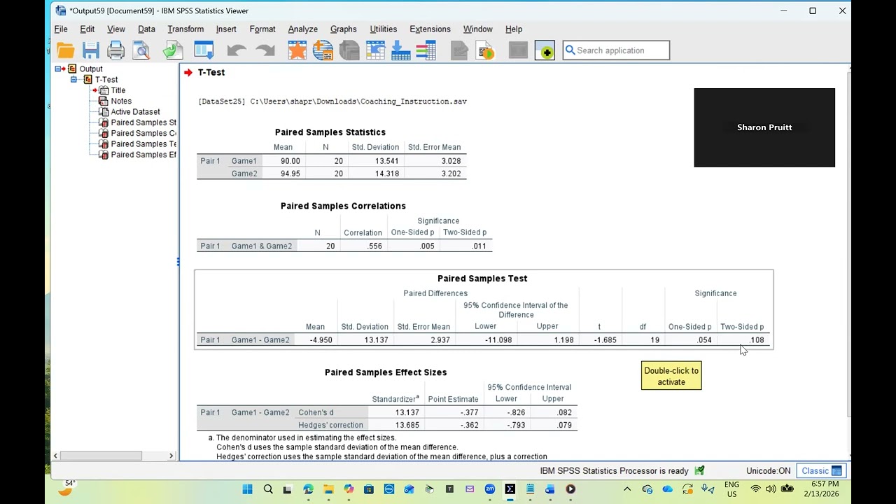Select Paired Samples Co outline item
Screen dimensions: 896x504
[143, 133]
